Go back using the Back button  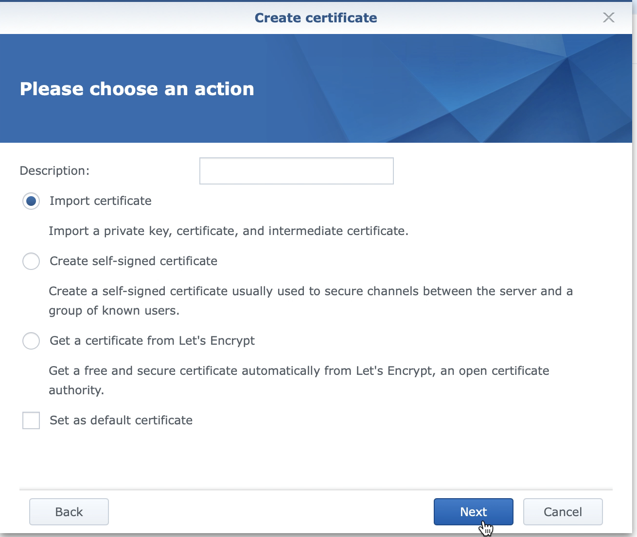pos(69,512)
